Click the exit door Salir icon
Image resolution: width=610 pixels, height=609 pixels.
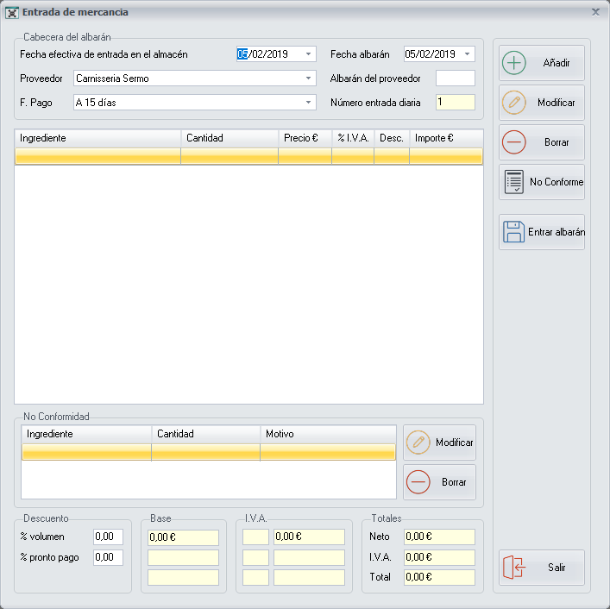(x=514, y=568)
